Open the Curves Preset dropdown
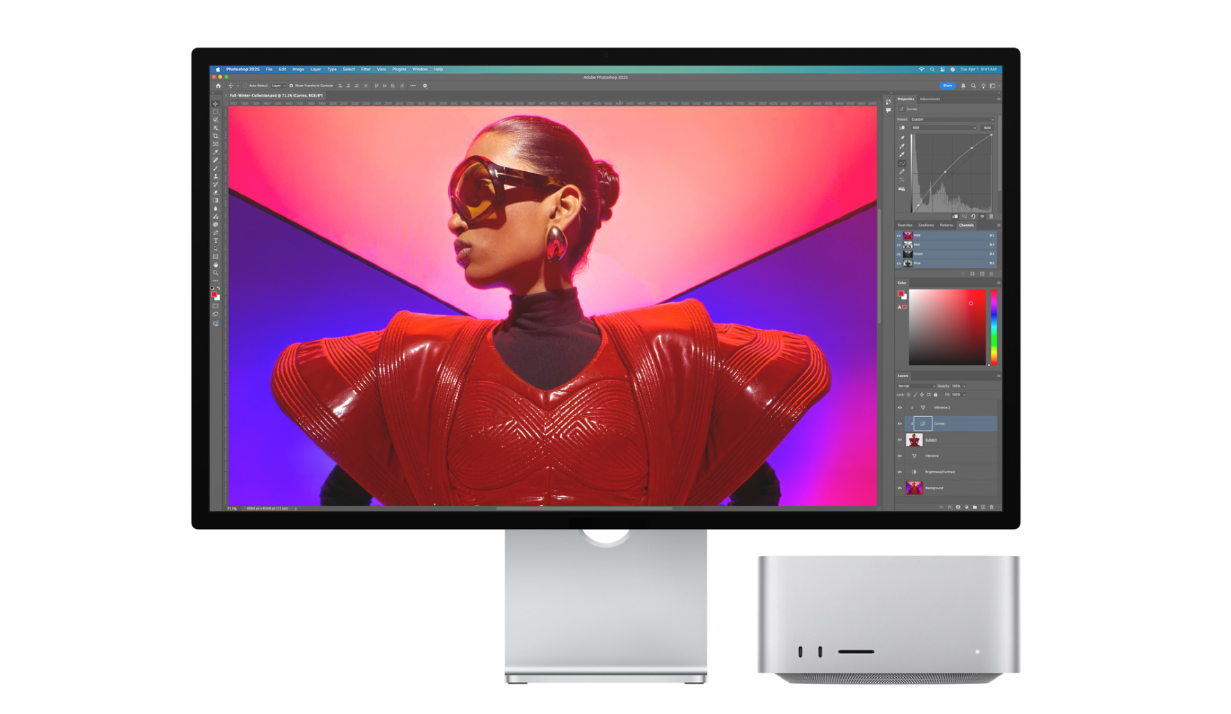This screenshot has width=1231, height=714. point(951,120)
